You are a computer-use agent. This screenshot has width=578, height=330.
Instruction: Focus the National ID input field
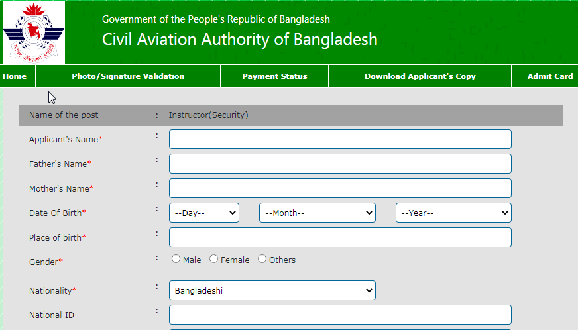tap(340, 315)
